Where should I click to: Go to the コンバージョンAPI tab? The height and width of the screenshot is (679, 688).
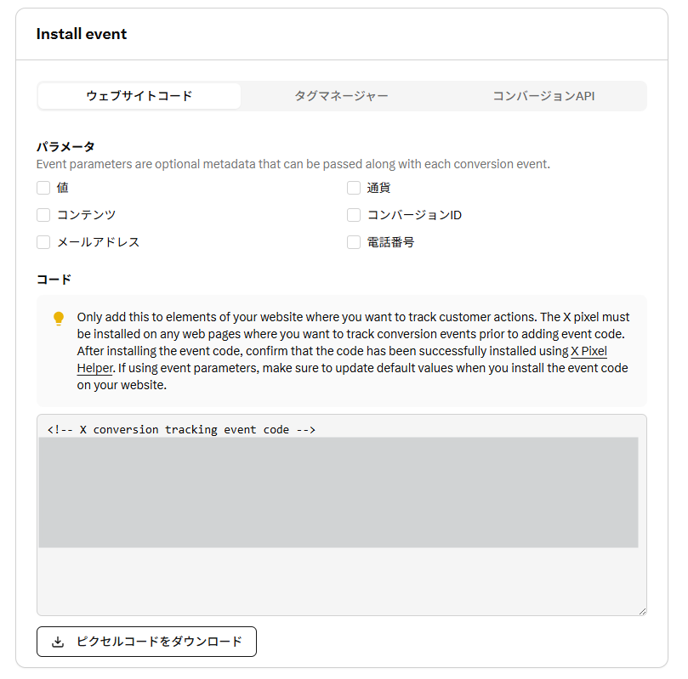pos(544,96)
